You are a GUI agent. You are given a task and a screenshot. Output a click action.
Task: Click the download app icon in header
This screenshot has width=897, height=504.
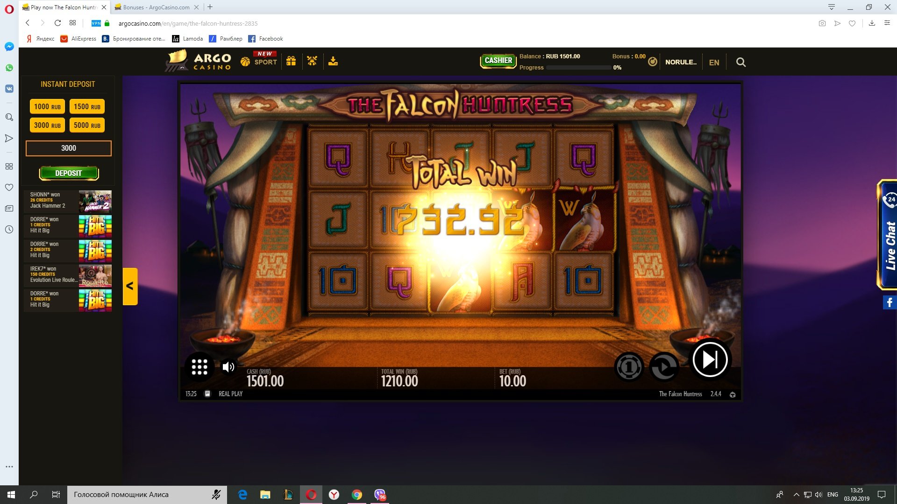(x=333, y=61)
